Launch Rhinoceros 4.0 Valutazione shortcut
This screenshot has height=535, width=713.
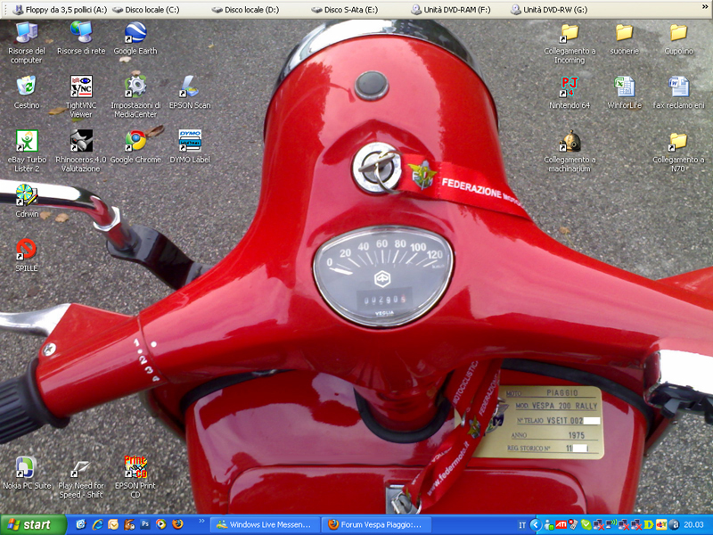pyautogui.click(x=81, y=151)
